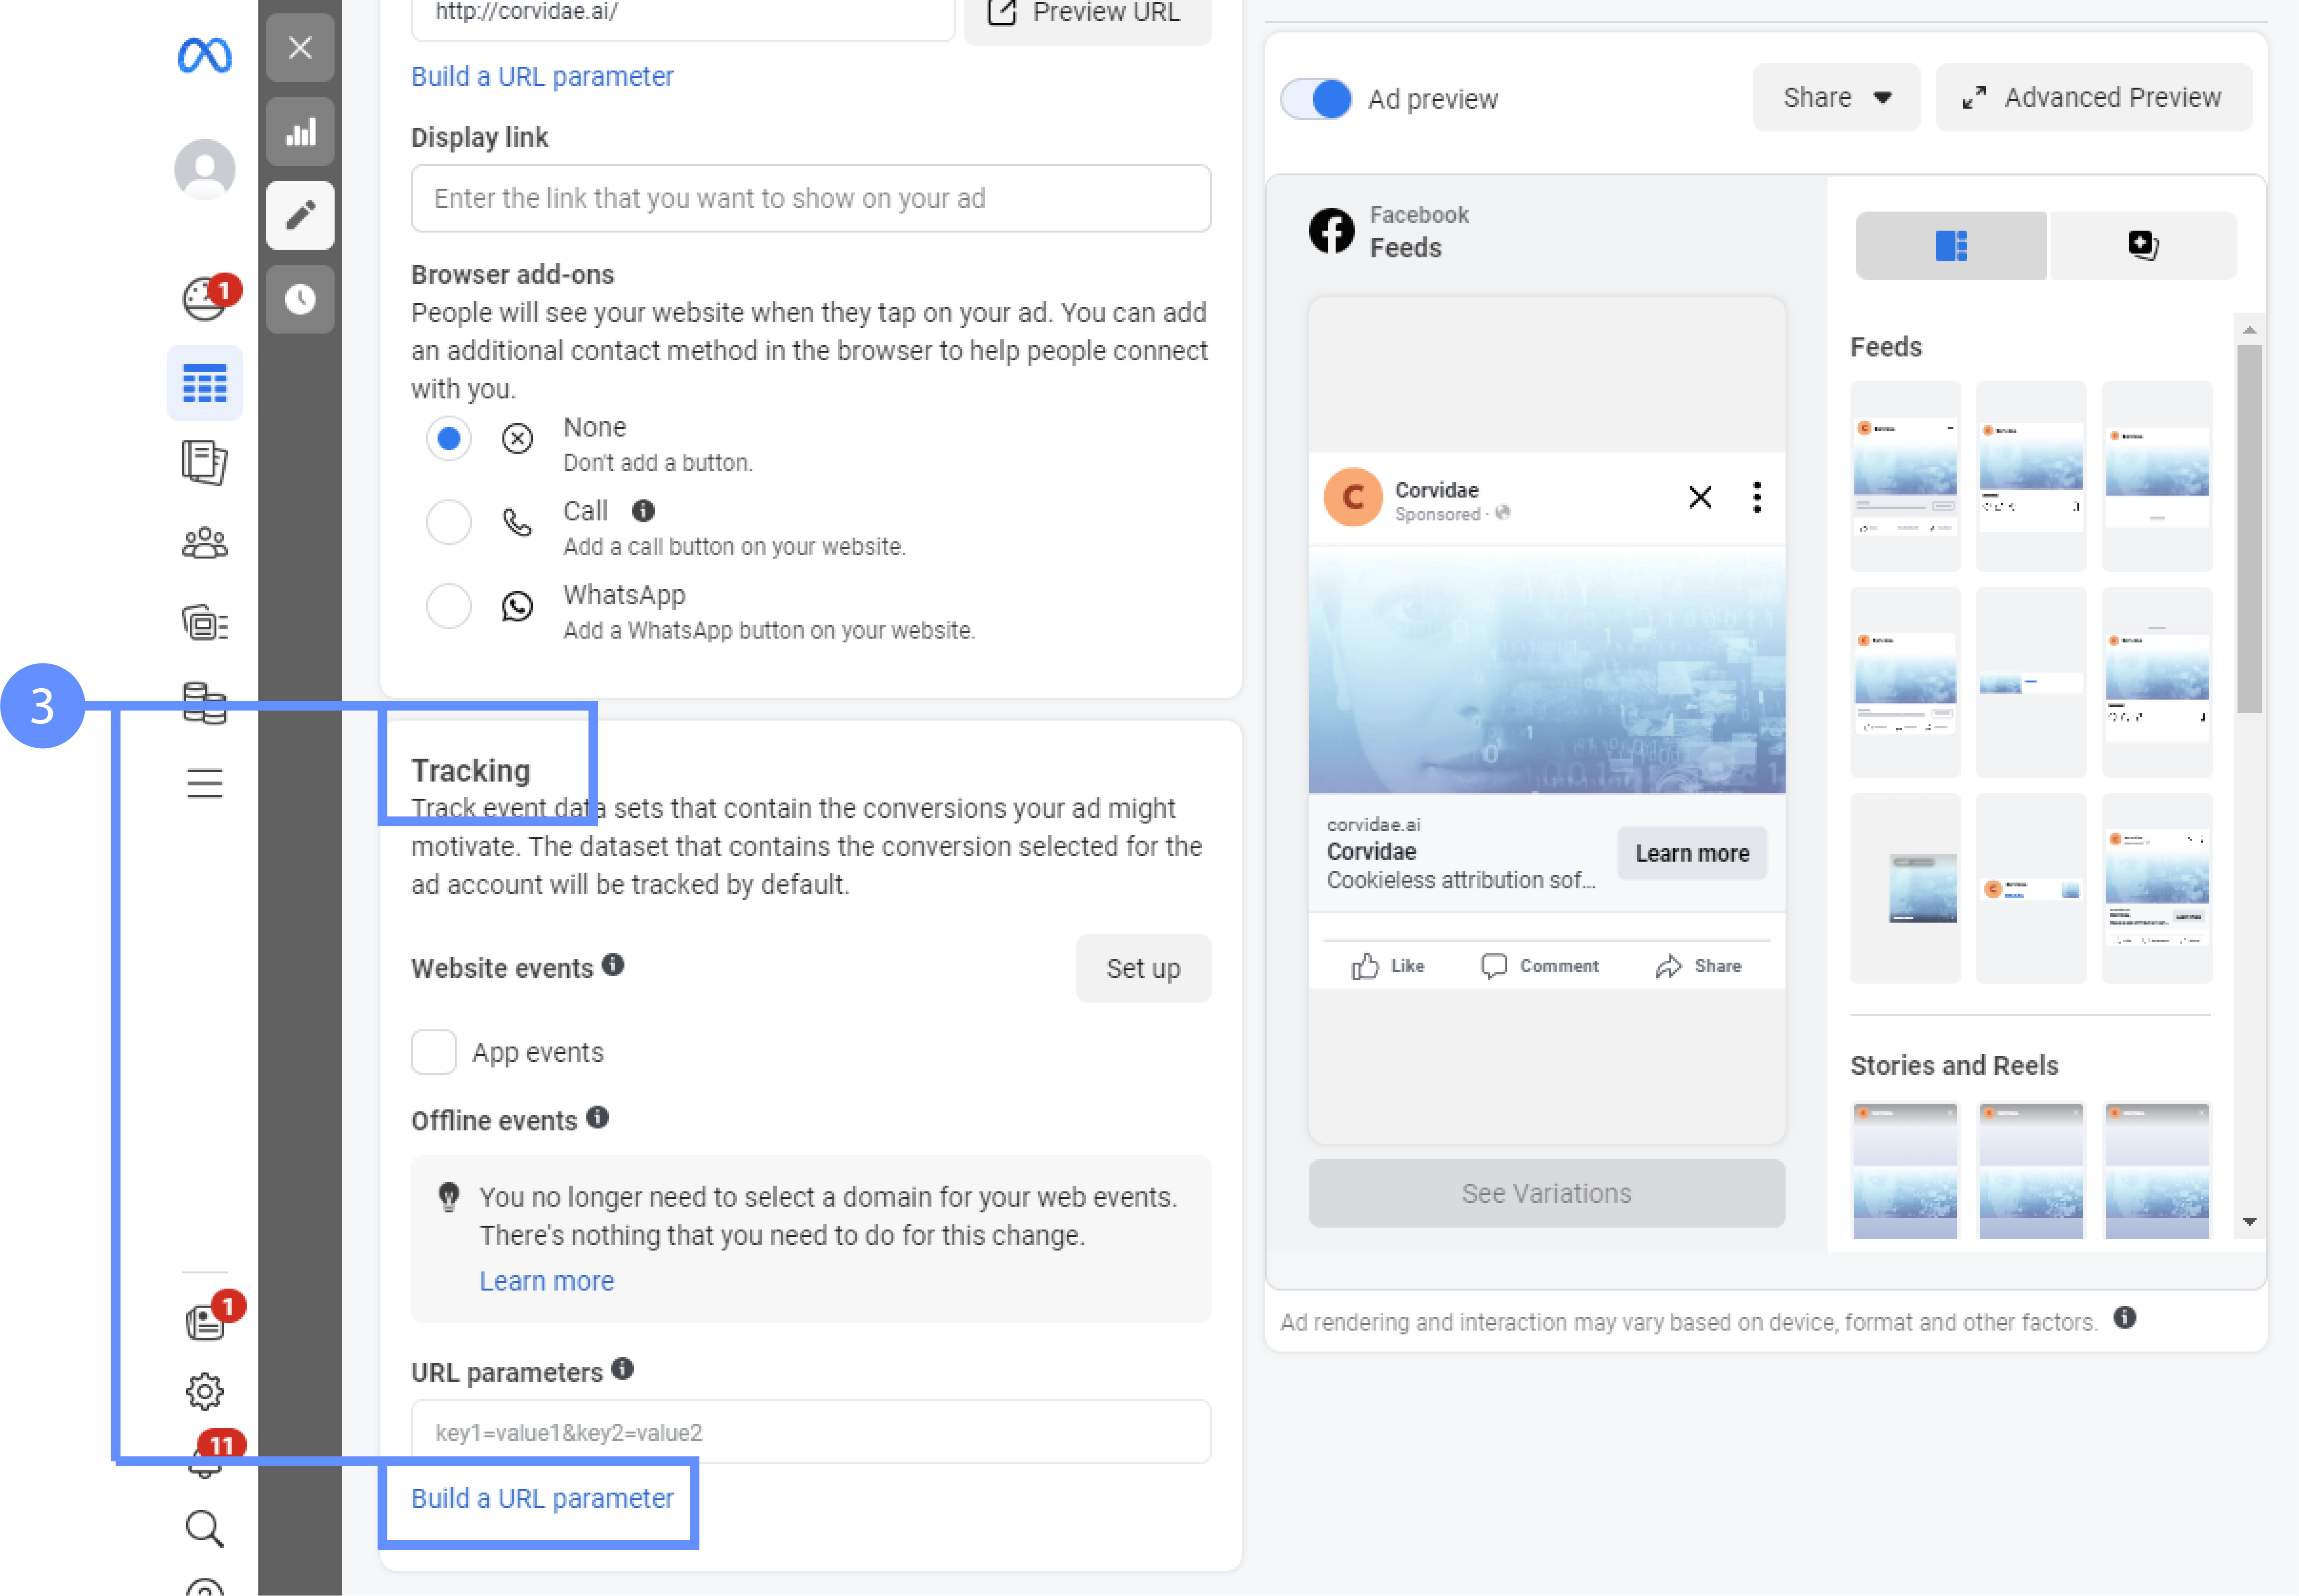This screenshot has width=2299, height=1596.
Task: Enable the App events checkbox
Action: click(x=433, y=1052)
